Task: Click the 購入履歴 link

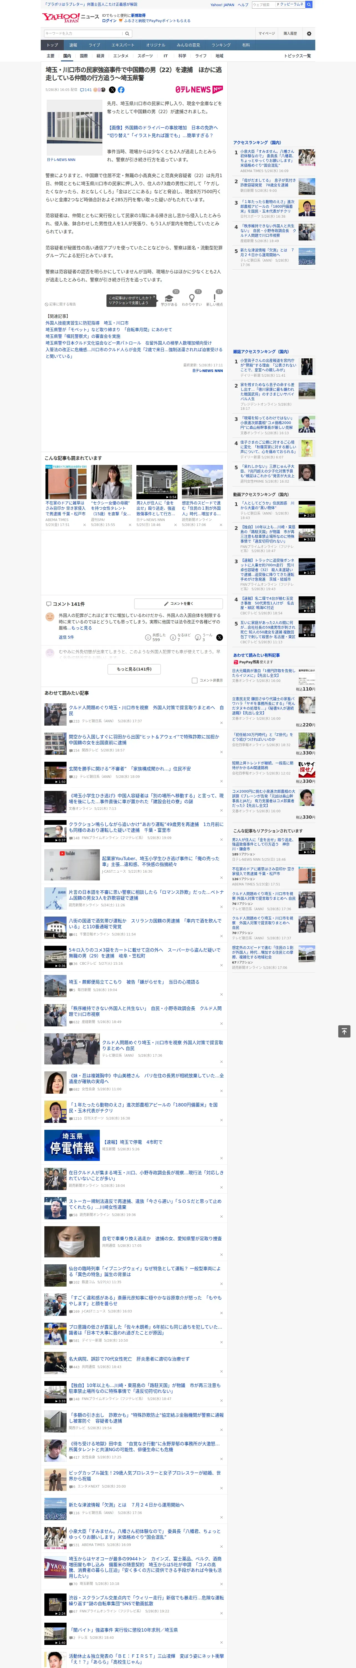Action: tap(290, 34)
